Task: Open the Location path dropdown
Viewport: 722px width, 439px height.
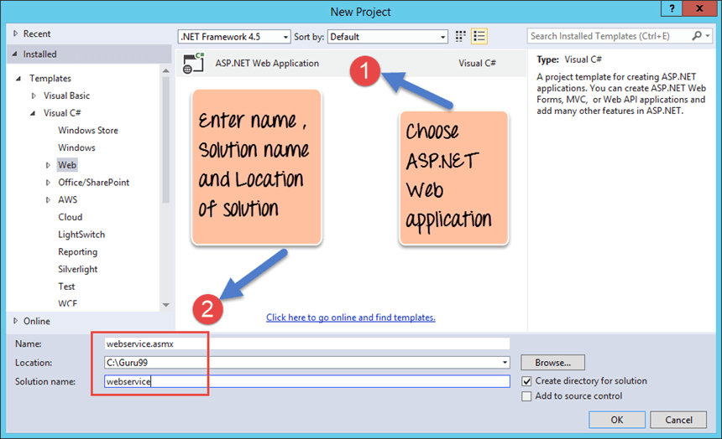Action: click(505, 363)
